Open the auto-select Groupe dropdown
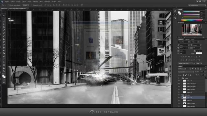 coord(26,5)
